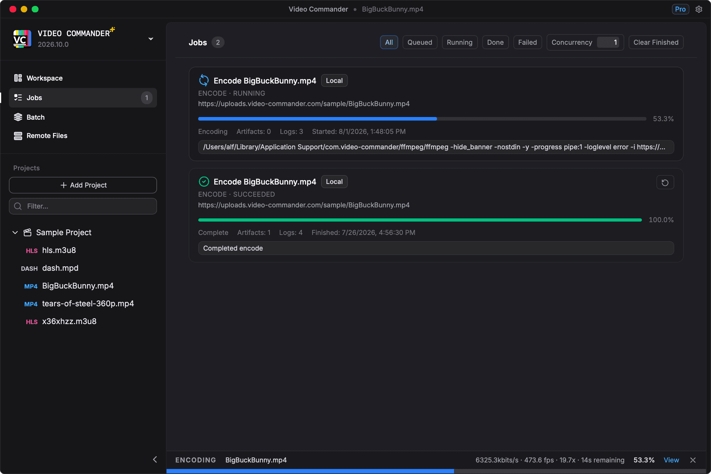Screen dimensions: 711x474
Task: Select hls.m3u8 in project tree
Action: (x=59, y=250)
